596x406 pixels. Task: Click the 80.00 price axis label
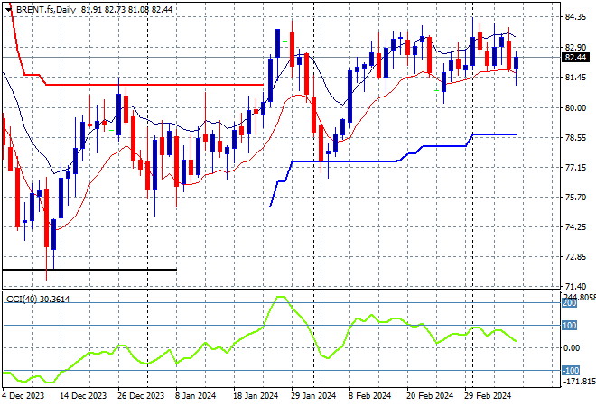pos(576,107)
